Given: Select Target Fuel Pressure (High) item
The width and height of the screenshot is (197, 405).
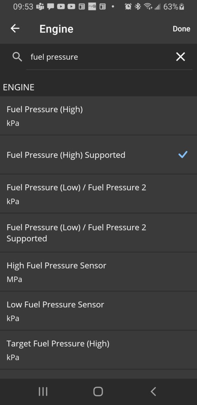Looking at the screenshot, I should (98, 350).
